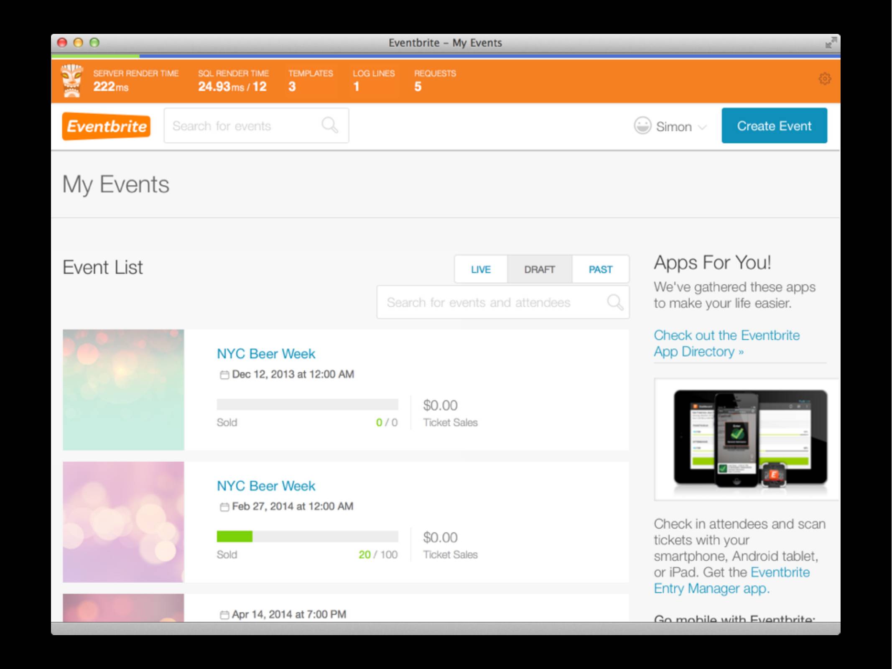Image resolution: width=892 pixels, height=669 pixels.
Task: Click the green sold progress bar 20 / 100
Action: [307, 536]
